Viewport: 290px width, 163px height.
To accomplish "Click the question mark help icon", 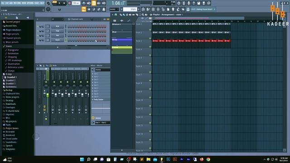I will click(193, 3).
